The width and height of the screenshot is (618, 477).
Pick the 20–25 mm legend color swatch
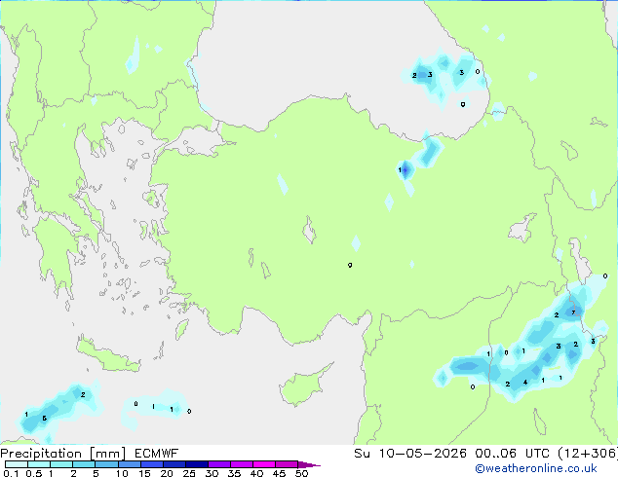(174, 464)
